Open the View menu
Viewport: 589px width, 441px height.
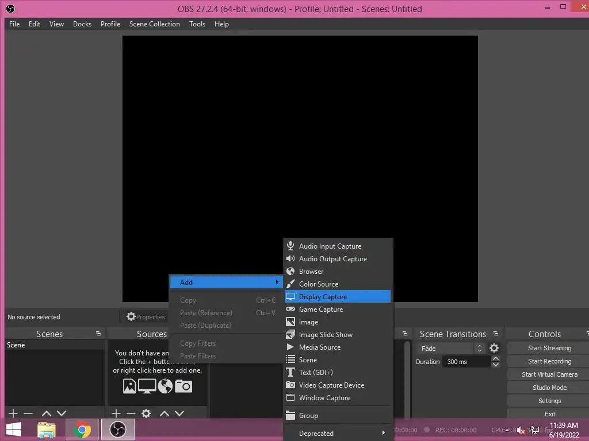tap(57, 24)
